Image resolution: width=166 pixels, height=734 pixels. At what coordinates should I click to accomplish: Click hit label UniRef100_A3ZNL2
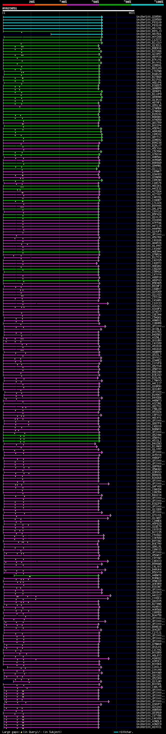149,337
